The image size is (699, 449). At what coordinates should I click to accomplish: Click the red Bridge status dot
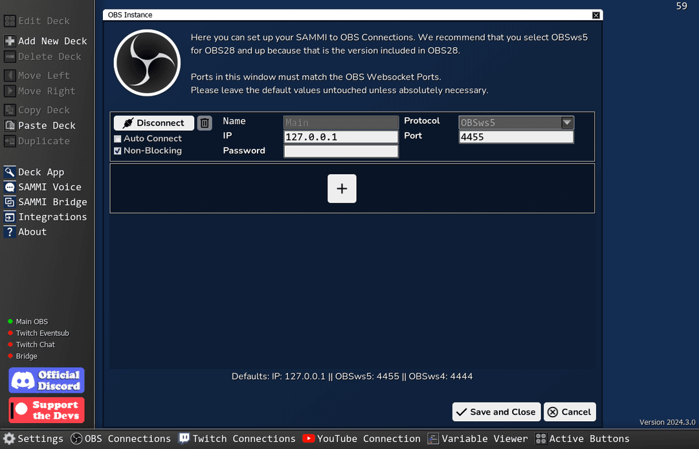(10, 356)
